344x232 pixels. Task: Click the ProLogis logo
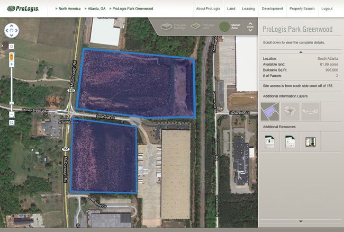pyautogui.click(x=23, y=9)
